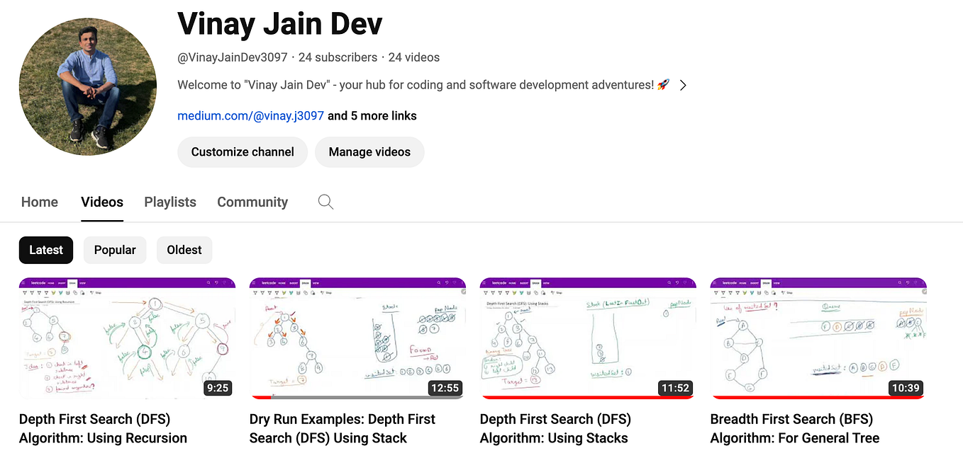The width and height of the screenshot is (963, 453).
Task: Click the watch progress bar under BFS video
Action: pyautogui.click(x=816, y=397)
